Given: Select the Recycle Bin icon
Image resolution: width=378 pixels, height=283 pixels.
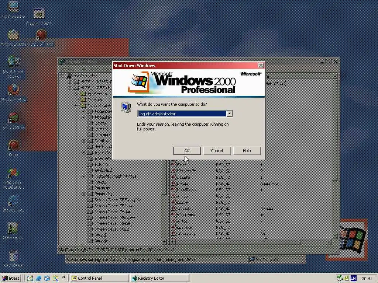Looking at the screenshot, I should click(x=13, y=259).
